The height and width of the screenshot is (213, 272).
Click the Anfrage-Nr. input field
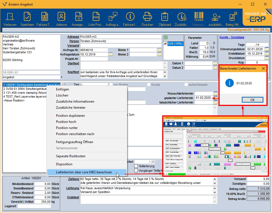[x=94, y=50]
